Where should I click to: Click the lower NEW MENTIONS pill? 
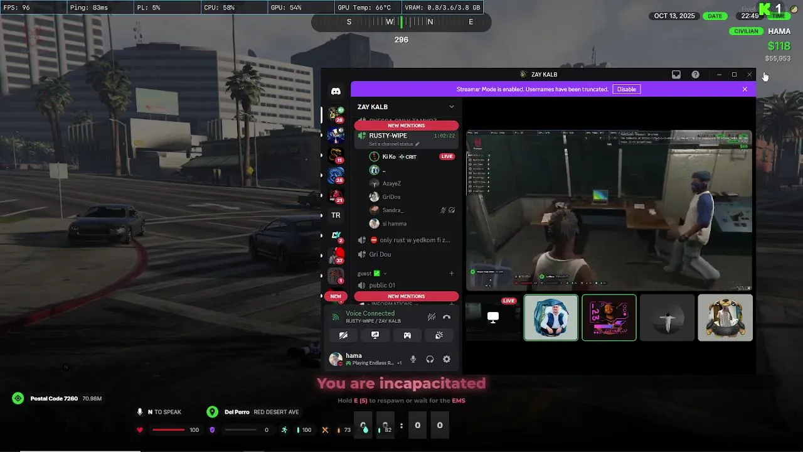pyautogui.click(x=407, y=296)
